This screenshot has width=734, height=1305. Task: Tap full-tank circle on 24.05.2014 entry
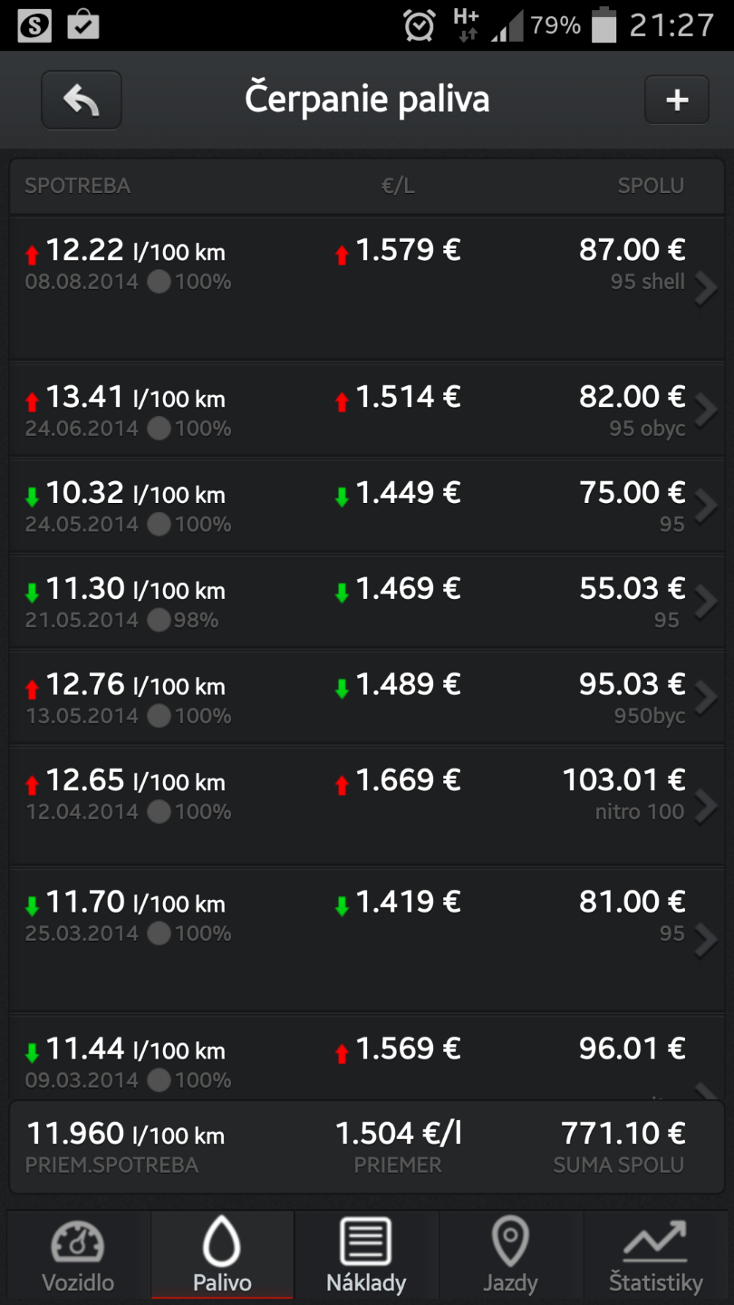pos(159,525)
